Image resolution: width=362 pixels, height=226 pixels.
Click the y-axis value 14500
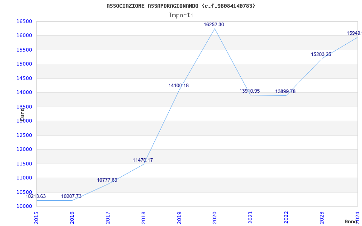[24, 78]
